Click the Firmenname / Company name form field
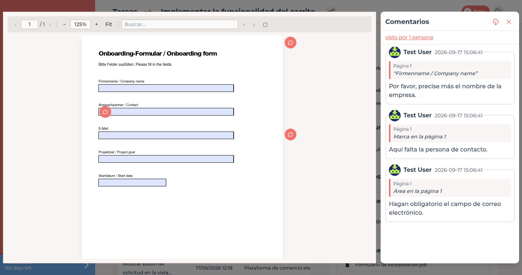 pyautogui.click(x=166, y=88)
